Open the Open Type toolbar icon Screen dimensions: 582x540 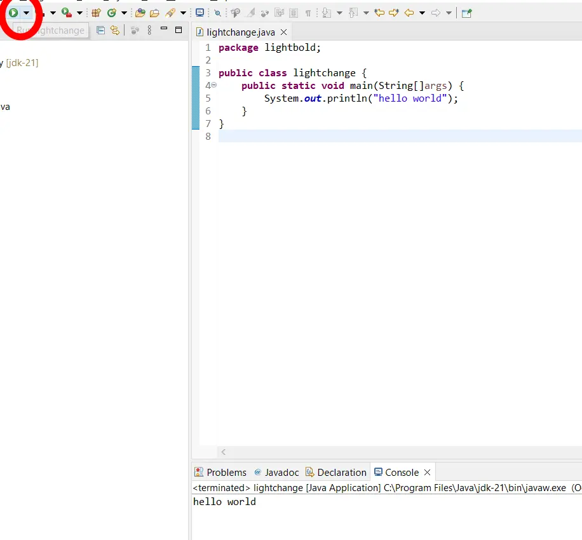point(140,13)
